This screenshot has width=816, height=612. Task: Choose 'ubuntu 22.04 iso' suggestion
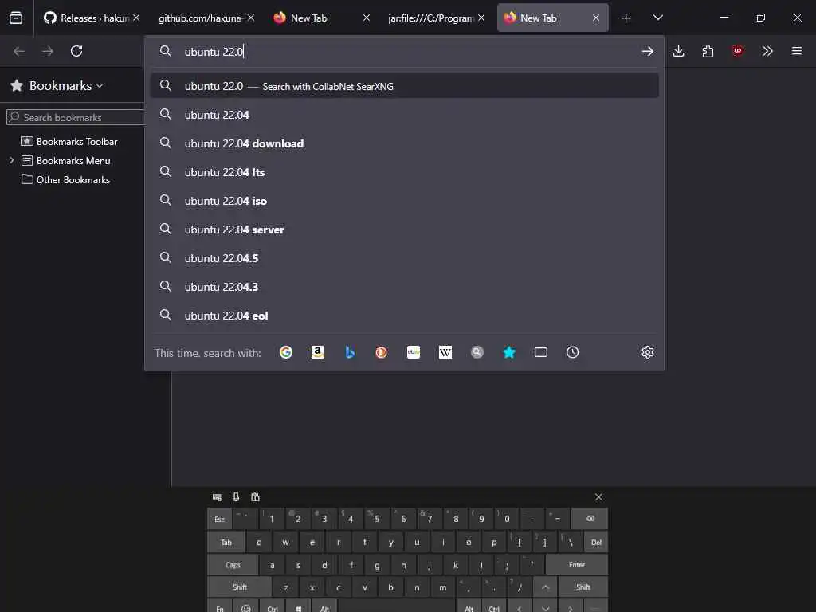coord(404,201)
